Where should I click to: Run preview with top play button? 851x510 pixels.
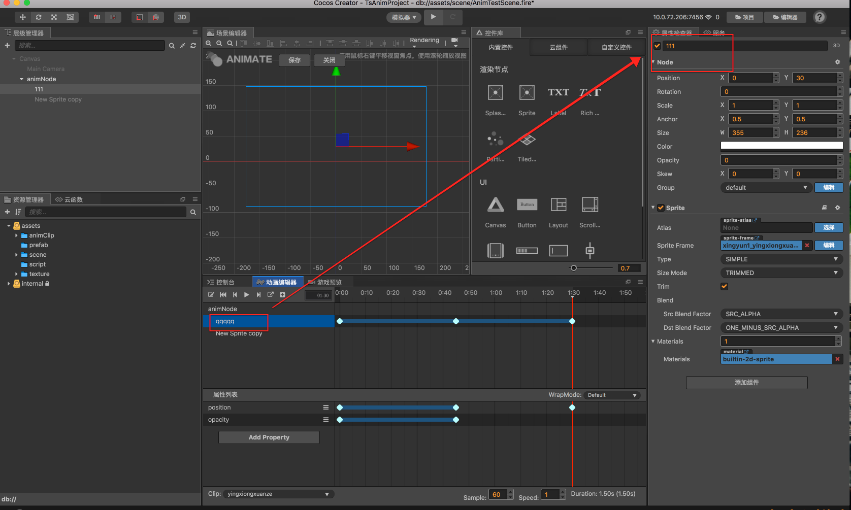433,17
